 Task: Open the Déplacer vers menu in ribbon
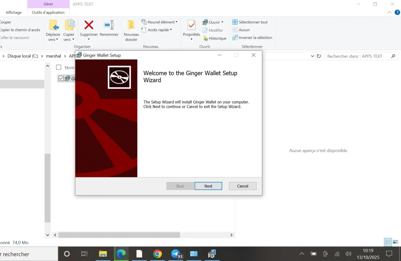click(x=53, y=31)
